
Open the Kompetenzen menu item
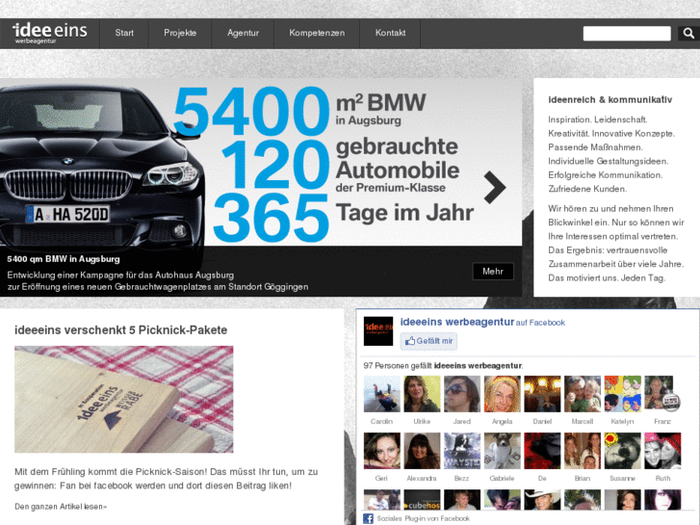tap(317, 33)
